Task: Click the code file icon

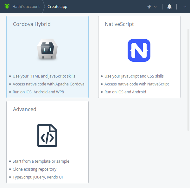Action: 47,135
